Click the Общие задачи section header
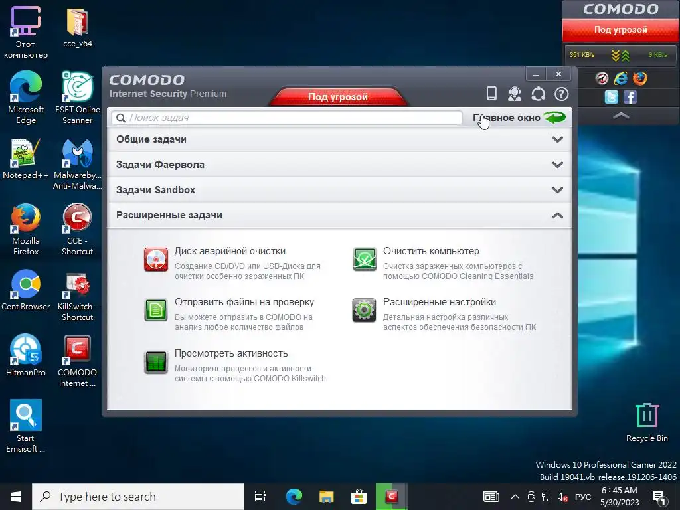 339,139
